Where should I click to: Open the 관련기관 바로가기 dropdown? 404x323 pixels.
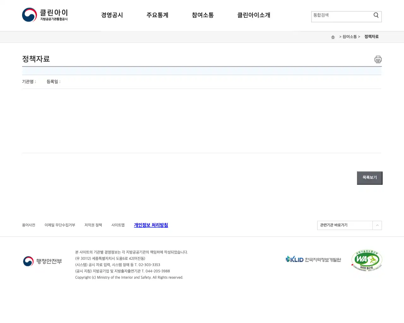click(344, 225)
